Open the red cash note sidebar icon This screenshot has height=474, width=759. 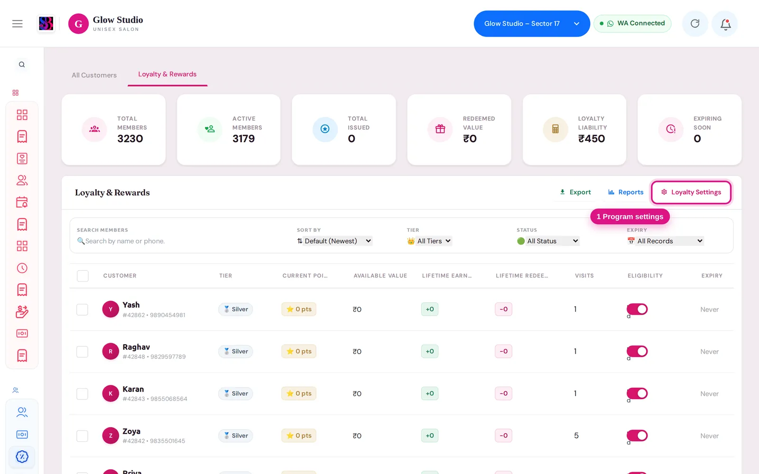coord(22,334)
